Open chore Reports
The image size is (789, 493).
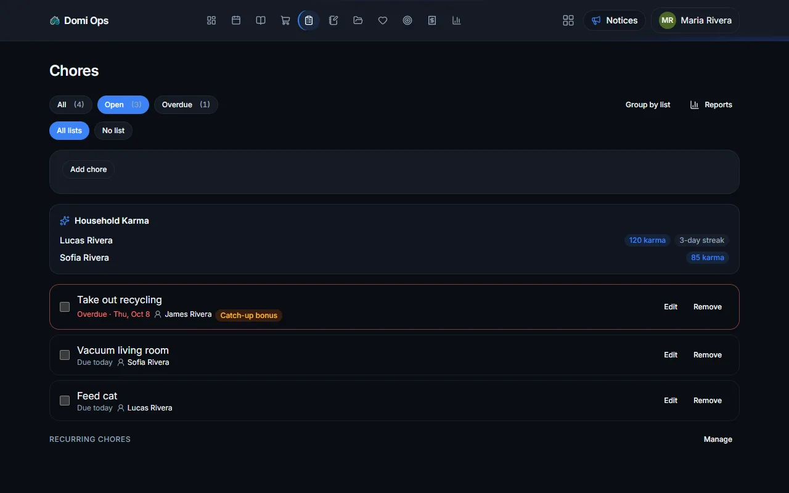pyautogui.click(x=711, y=105)
